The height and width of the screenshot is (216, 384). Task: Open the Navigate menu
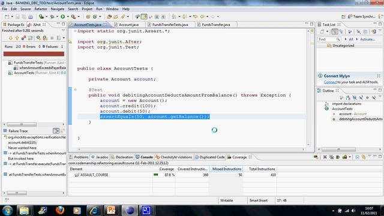coord(58,9)
